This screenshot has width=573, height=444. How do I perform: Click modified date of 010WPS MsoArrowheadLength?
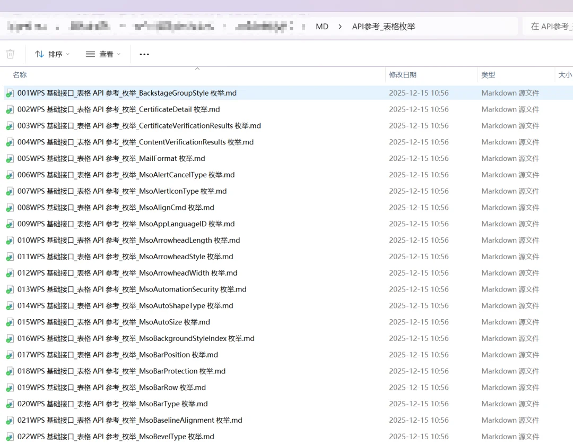pos(419,240)
